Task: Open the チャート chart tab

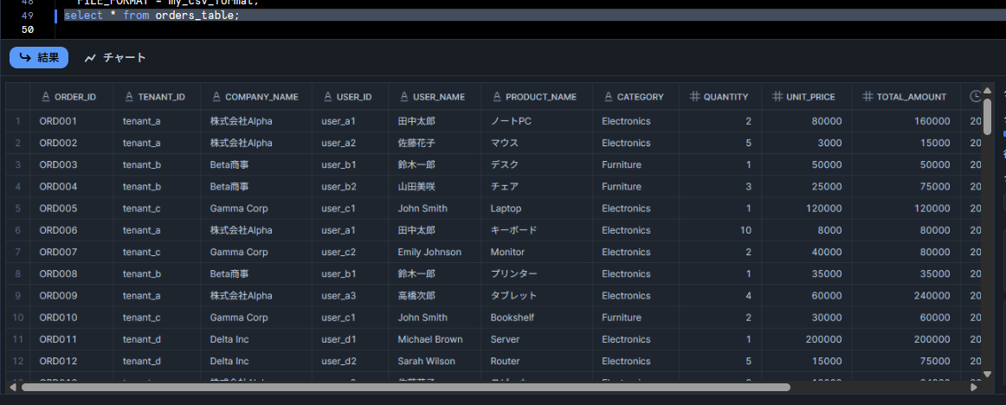Action: [x=115, y=58]
